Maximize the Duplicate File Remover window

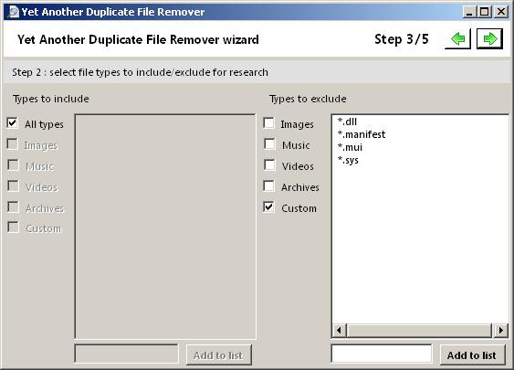tap(485, 12)
